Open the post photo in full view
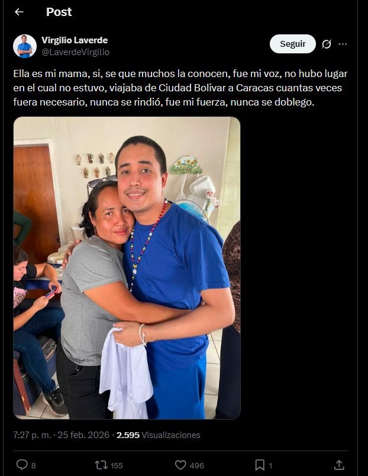The height and width of the screenshot is (476, 368). click(127, 268)
